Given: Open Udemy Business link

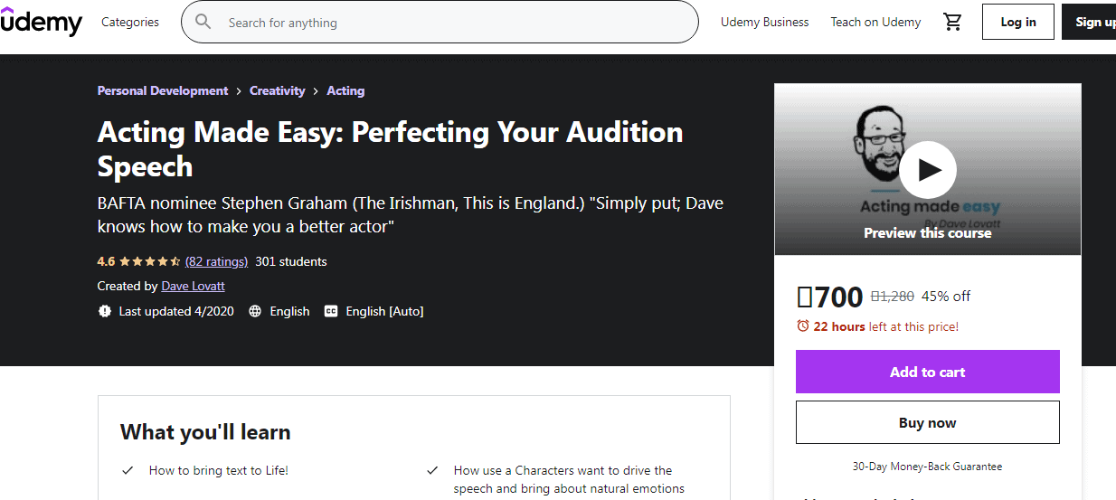Looking at the screenshot, I should coord(765,22).
